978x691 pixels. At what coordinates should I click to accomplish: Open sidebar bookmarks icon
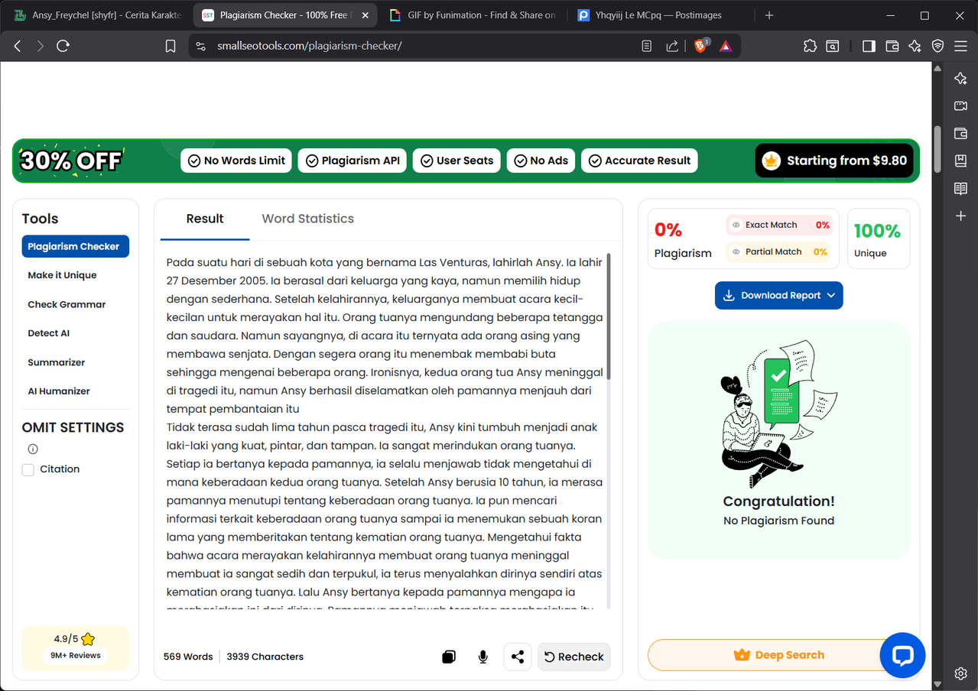[961, 161]
